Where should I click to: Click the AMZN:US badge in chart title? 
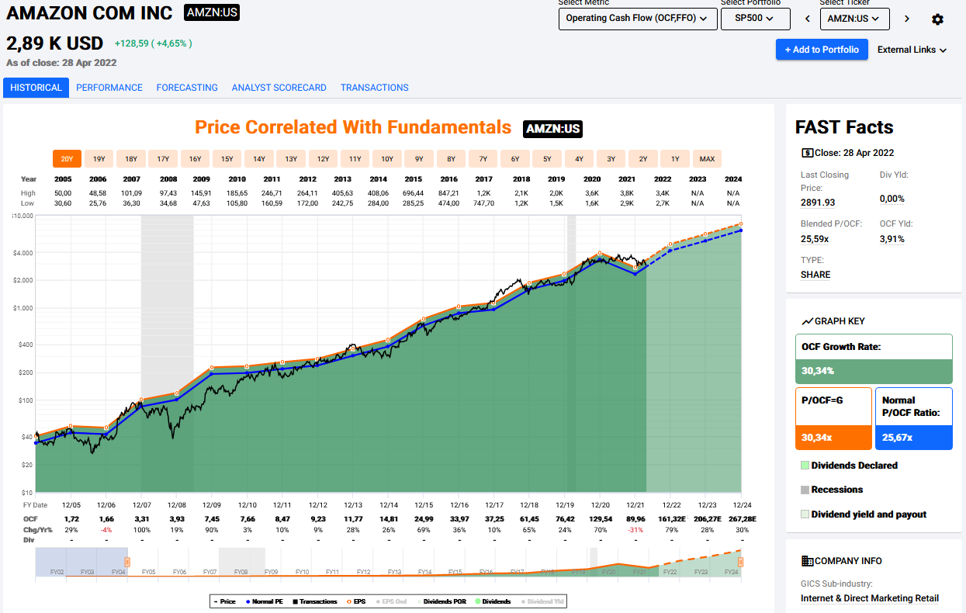coord(552,129)
